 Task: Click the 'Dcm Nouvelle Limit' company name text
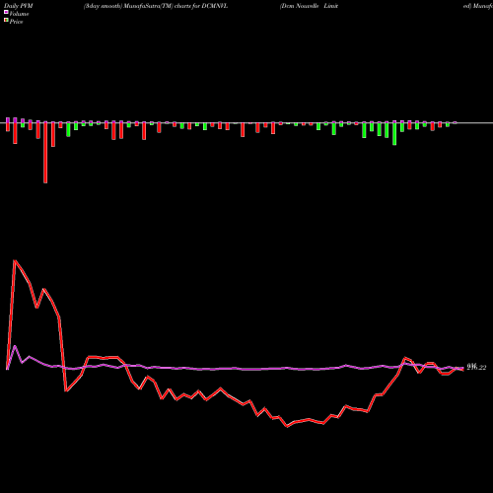pos(309,6)
